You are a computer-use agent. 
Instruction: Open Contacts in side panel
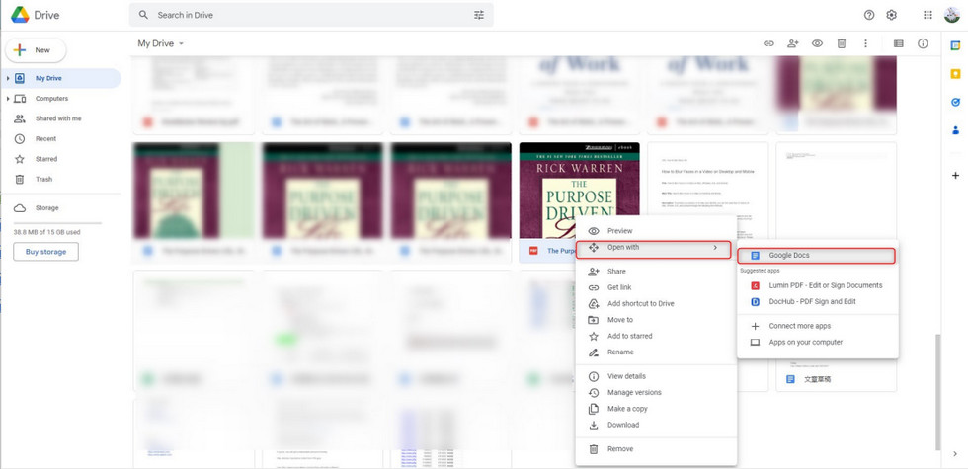coord(956,130)
